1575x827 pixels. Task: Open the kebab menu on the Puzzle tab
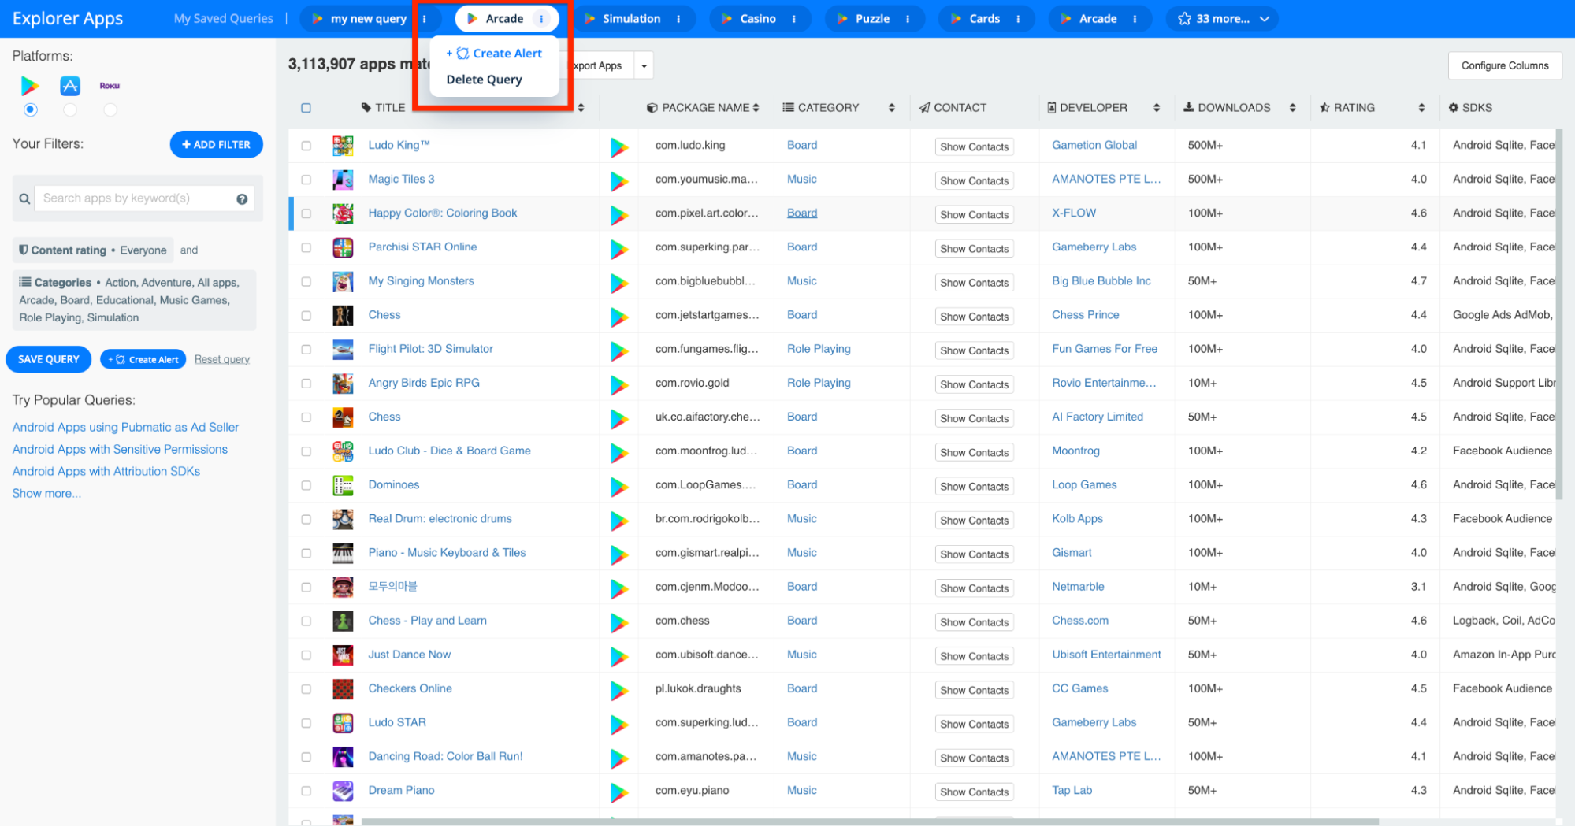908,19
